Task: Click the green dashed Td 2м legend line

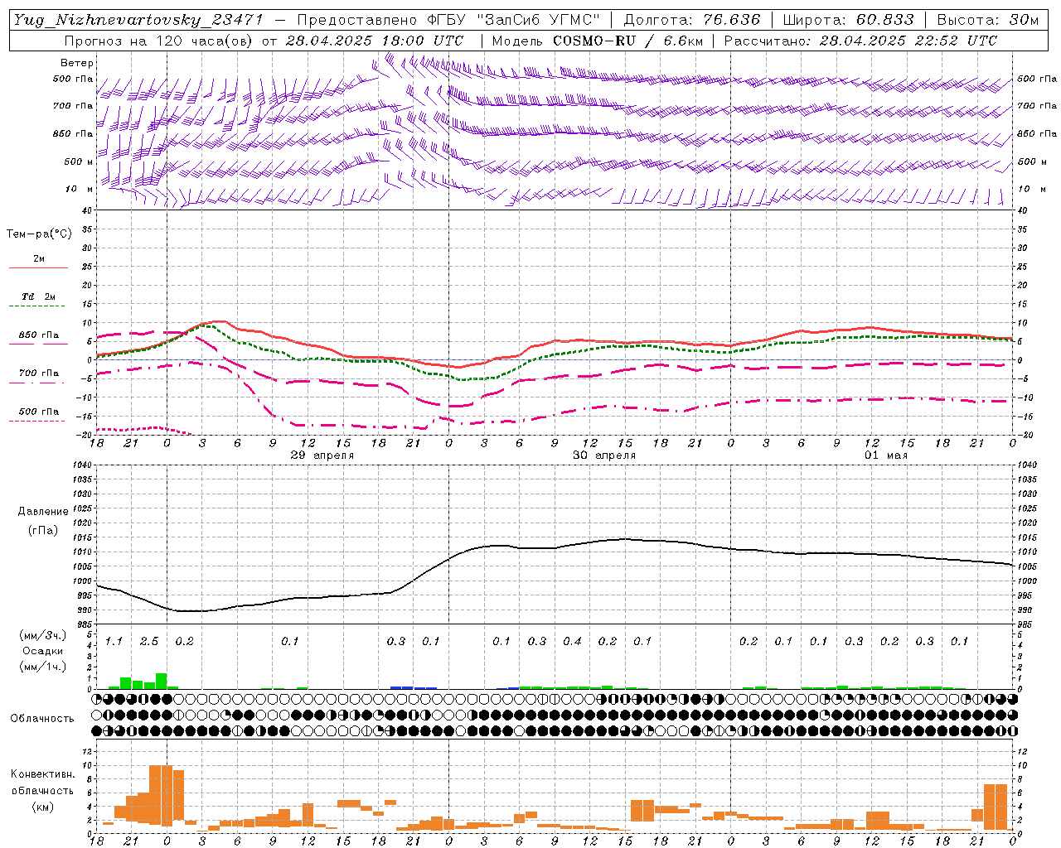Action: click(38, 306)
